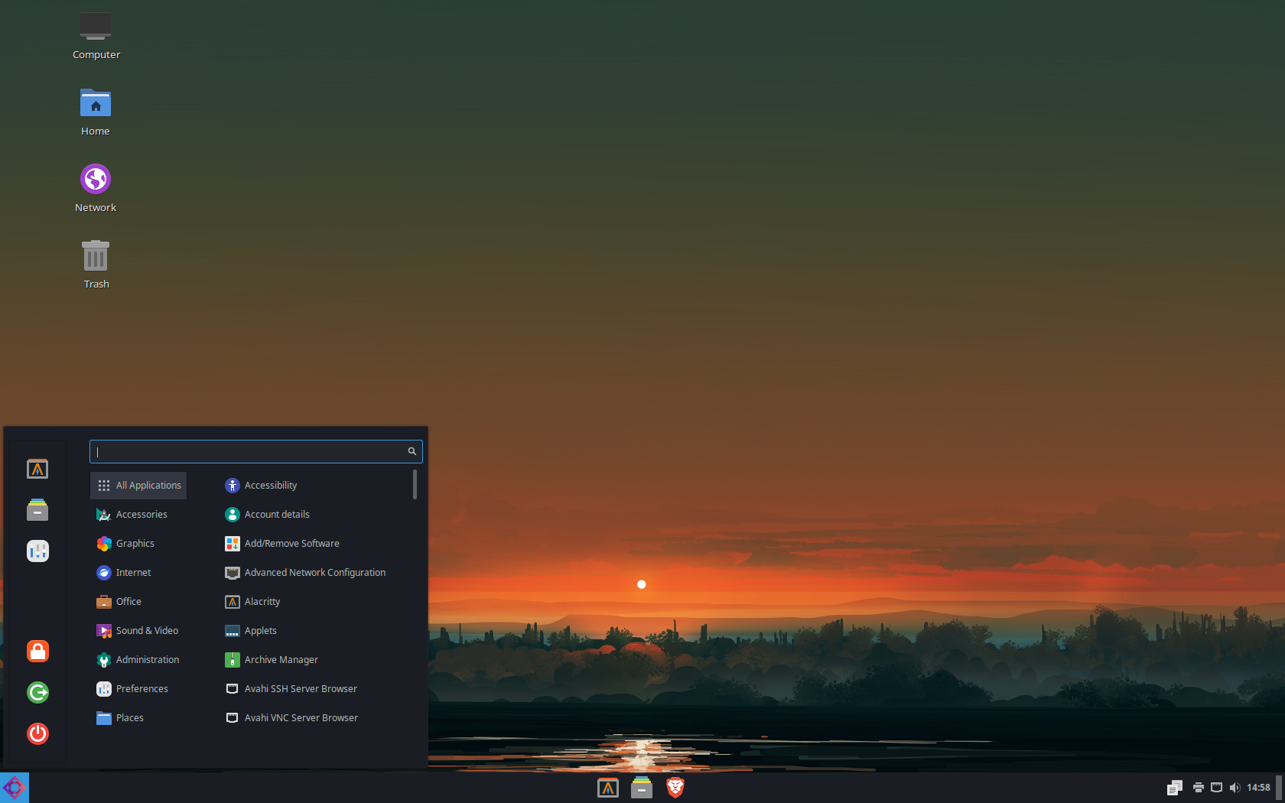The image size is (1285, 803).
Task: Open the Trash desktop icon
Action: [x=96, y=265]
